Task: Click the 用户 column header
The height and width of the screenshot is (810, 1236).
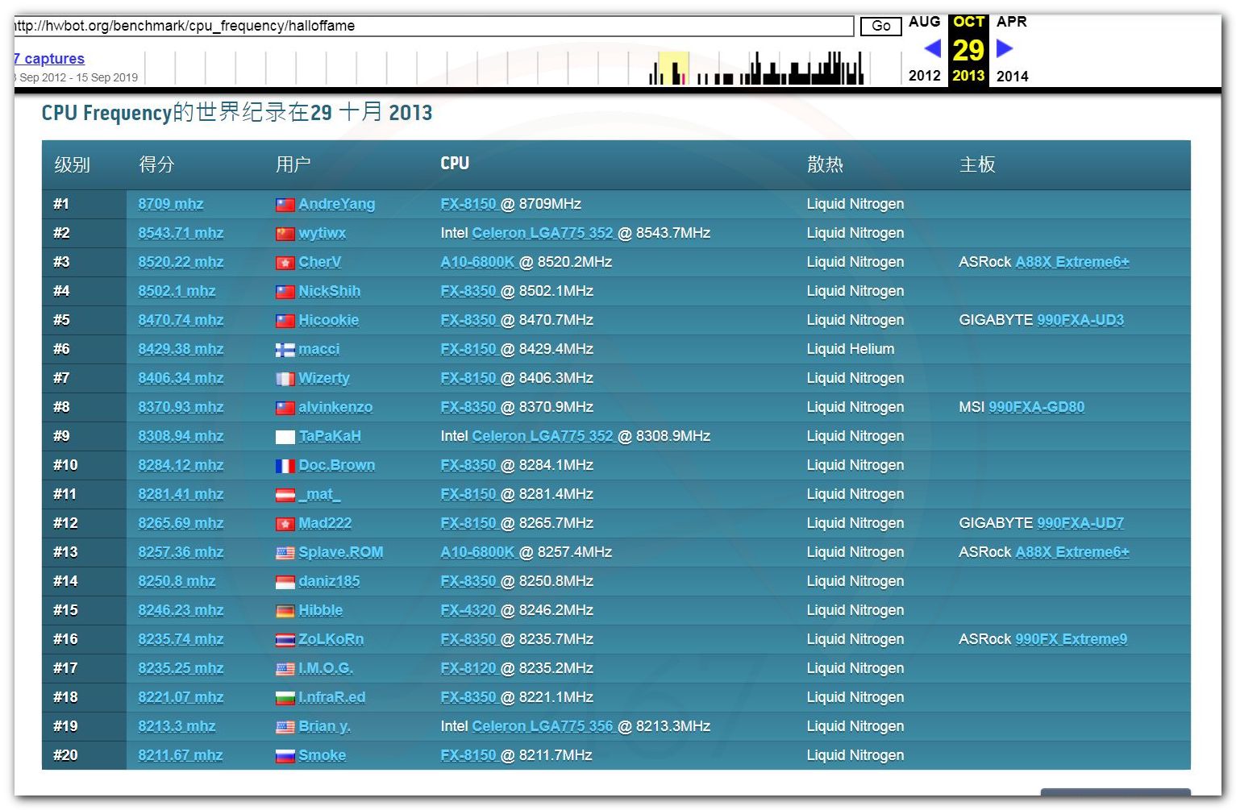Action: (x=293, y=164)
